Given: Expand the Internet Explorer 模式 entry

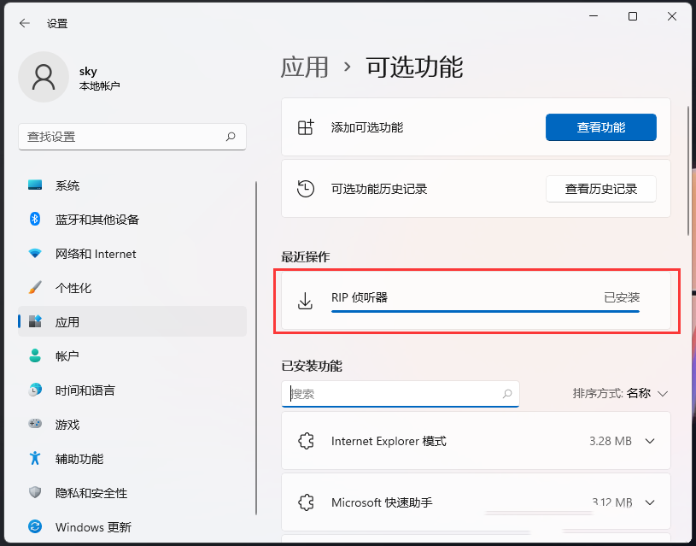Looking at the screenshot, I should pos(650,441).
